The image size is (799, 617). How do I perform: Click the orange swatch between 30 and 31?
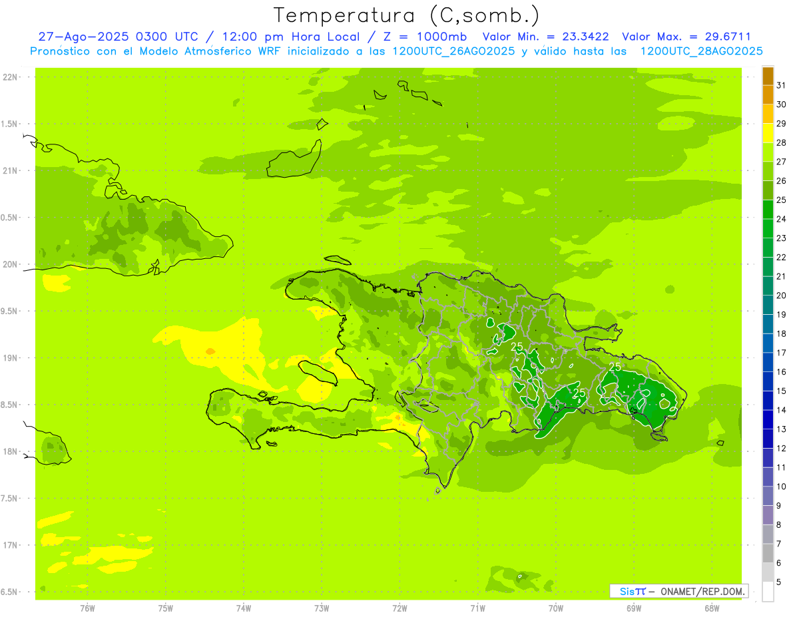coord(768,95)
